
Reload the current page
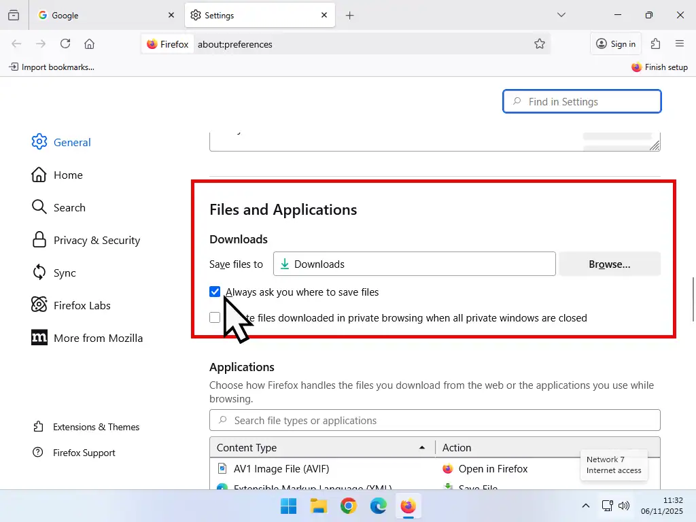pyautogui.click(x=65, y=43)
